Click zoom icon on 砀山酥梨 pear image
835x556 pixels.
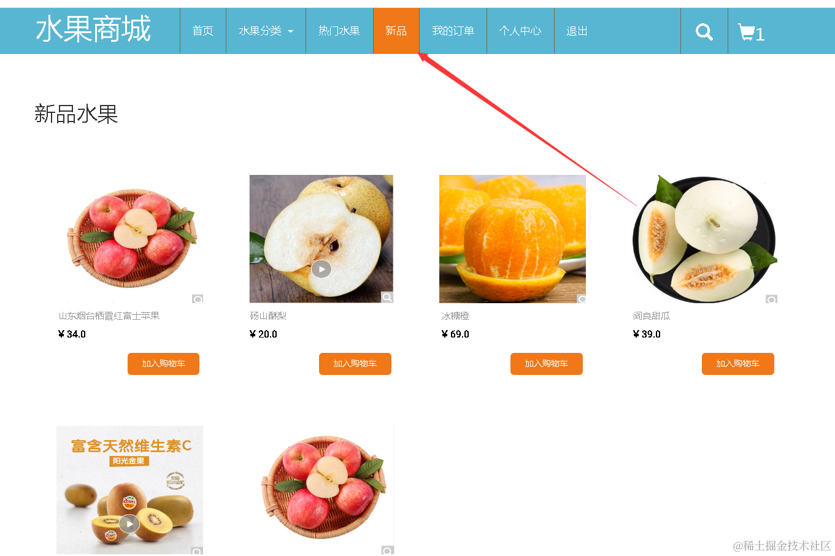coord(387,298)
